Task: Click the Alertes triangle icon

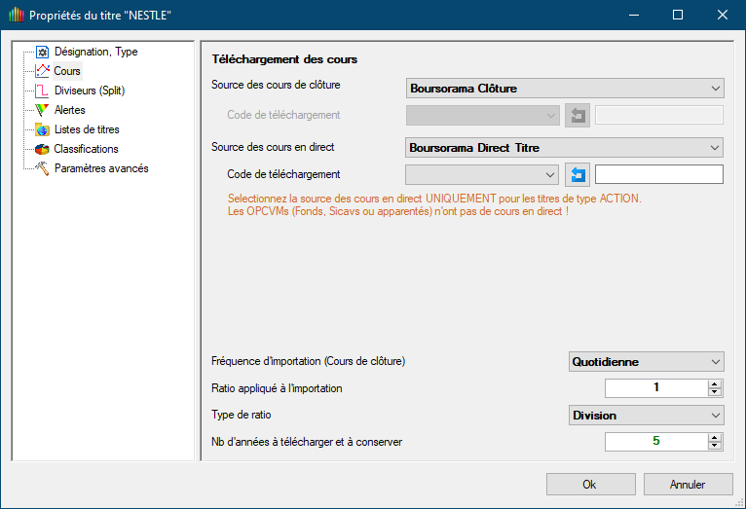Action: coord(42,110)
